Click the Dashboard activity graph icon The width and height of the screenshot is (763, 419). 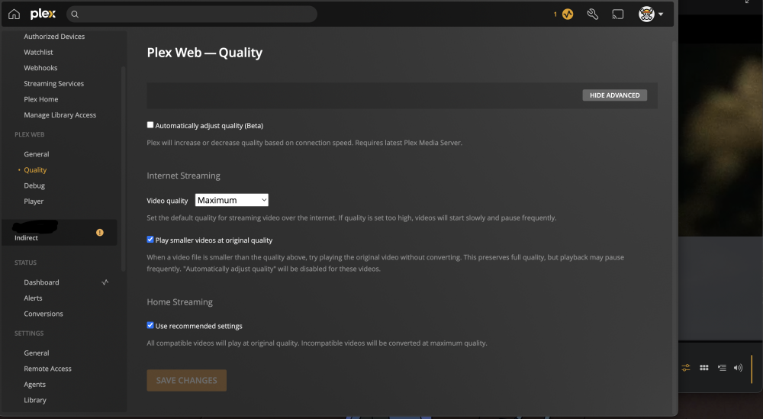click(x=105, y=282)
